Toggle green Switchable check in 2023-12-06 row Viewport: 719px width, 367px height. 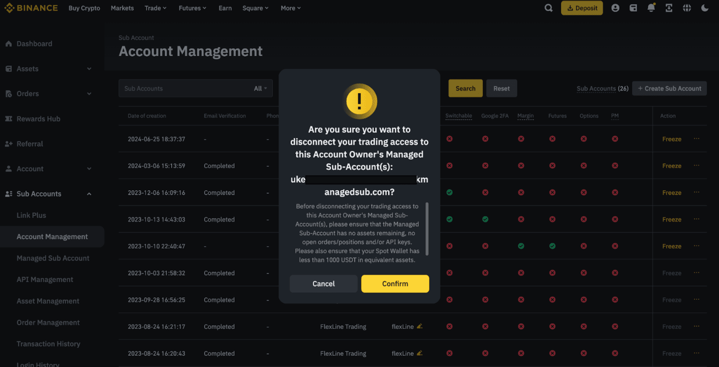pos(449,192)
